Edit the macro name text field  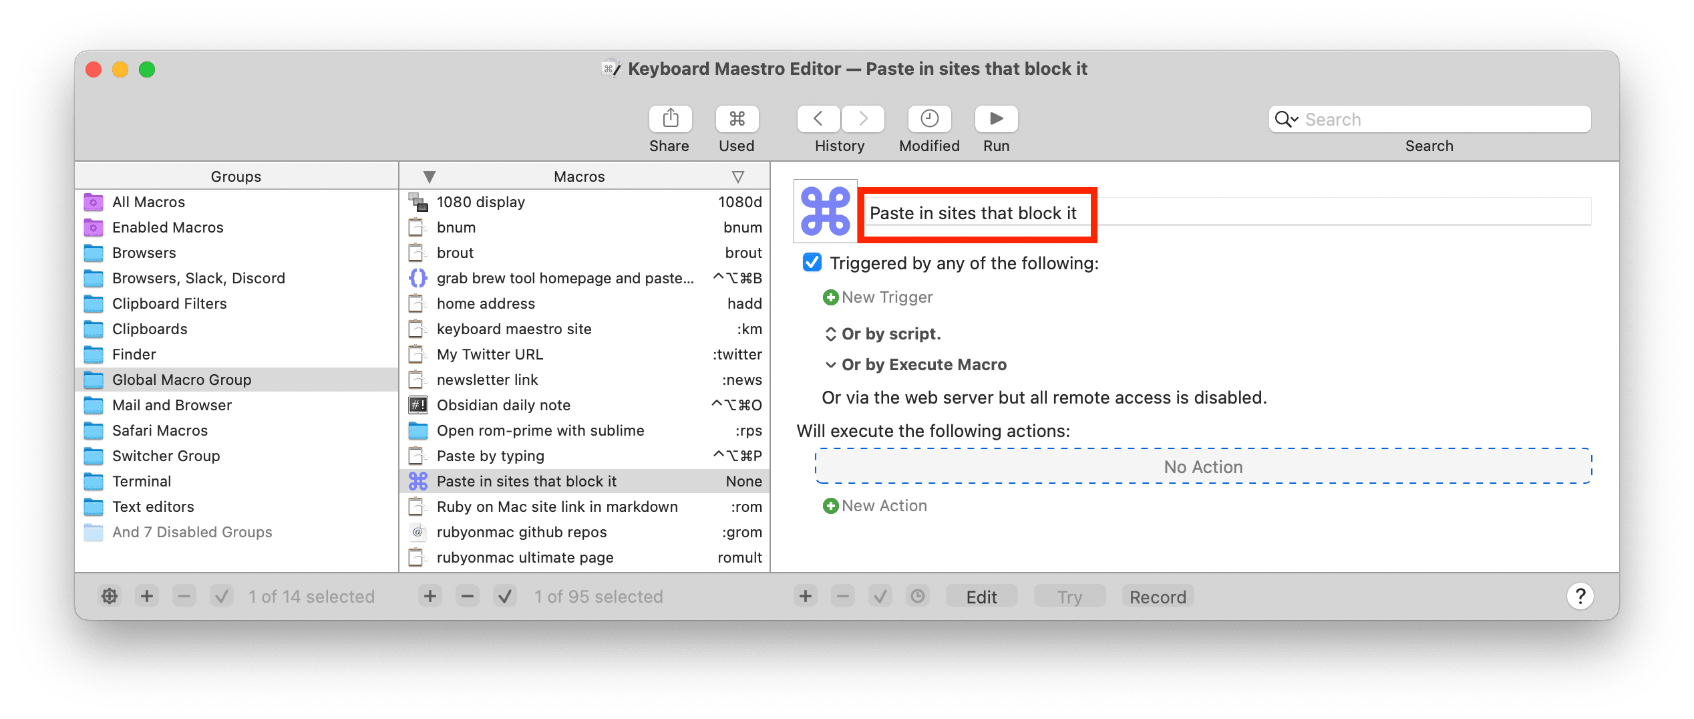[1229, 213]
